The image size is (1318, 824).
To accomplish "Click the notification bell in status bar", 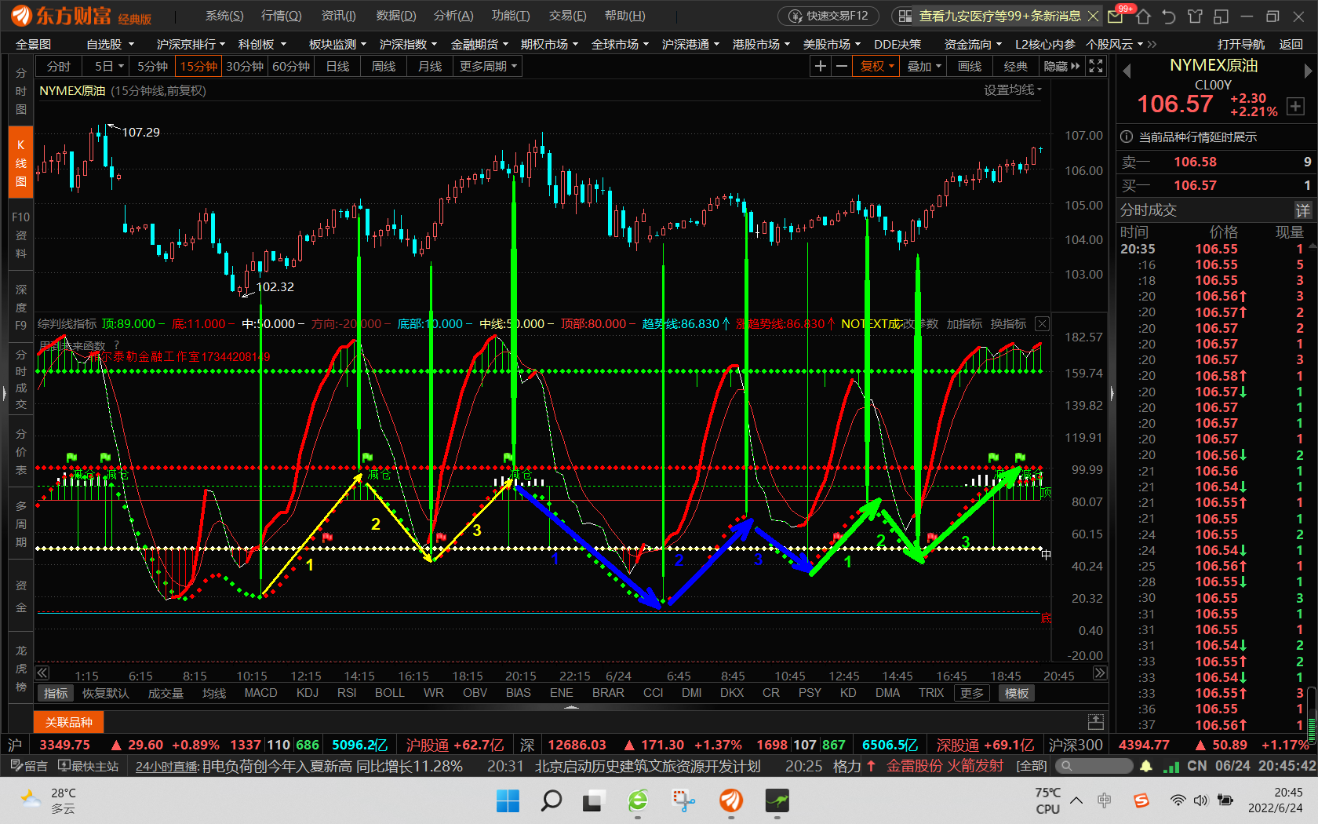I will [x=1146, y=766].
